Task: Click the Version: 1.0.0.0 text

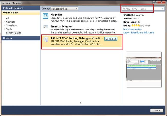Action: pyautogui.click(x=131, y=19)
